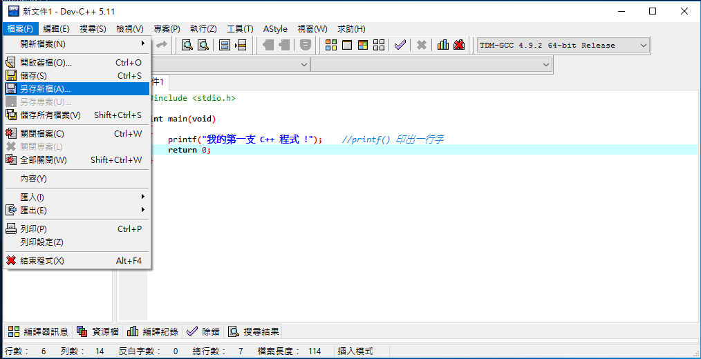This screenshot has height=359, width=701.
Task: Open the 檔案(F) menu in menu bar
Action: coord(21,29)
